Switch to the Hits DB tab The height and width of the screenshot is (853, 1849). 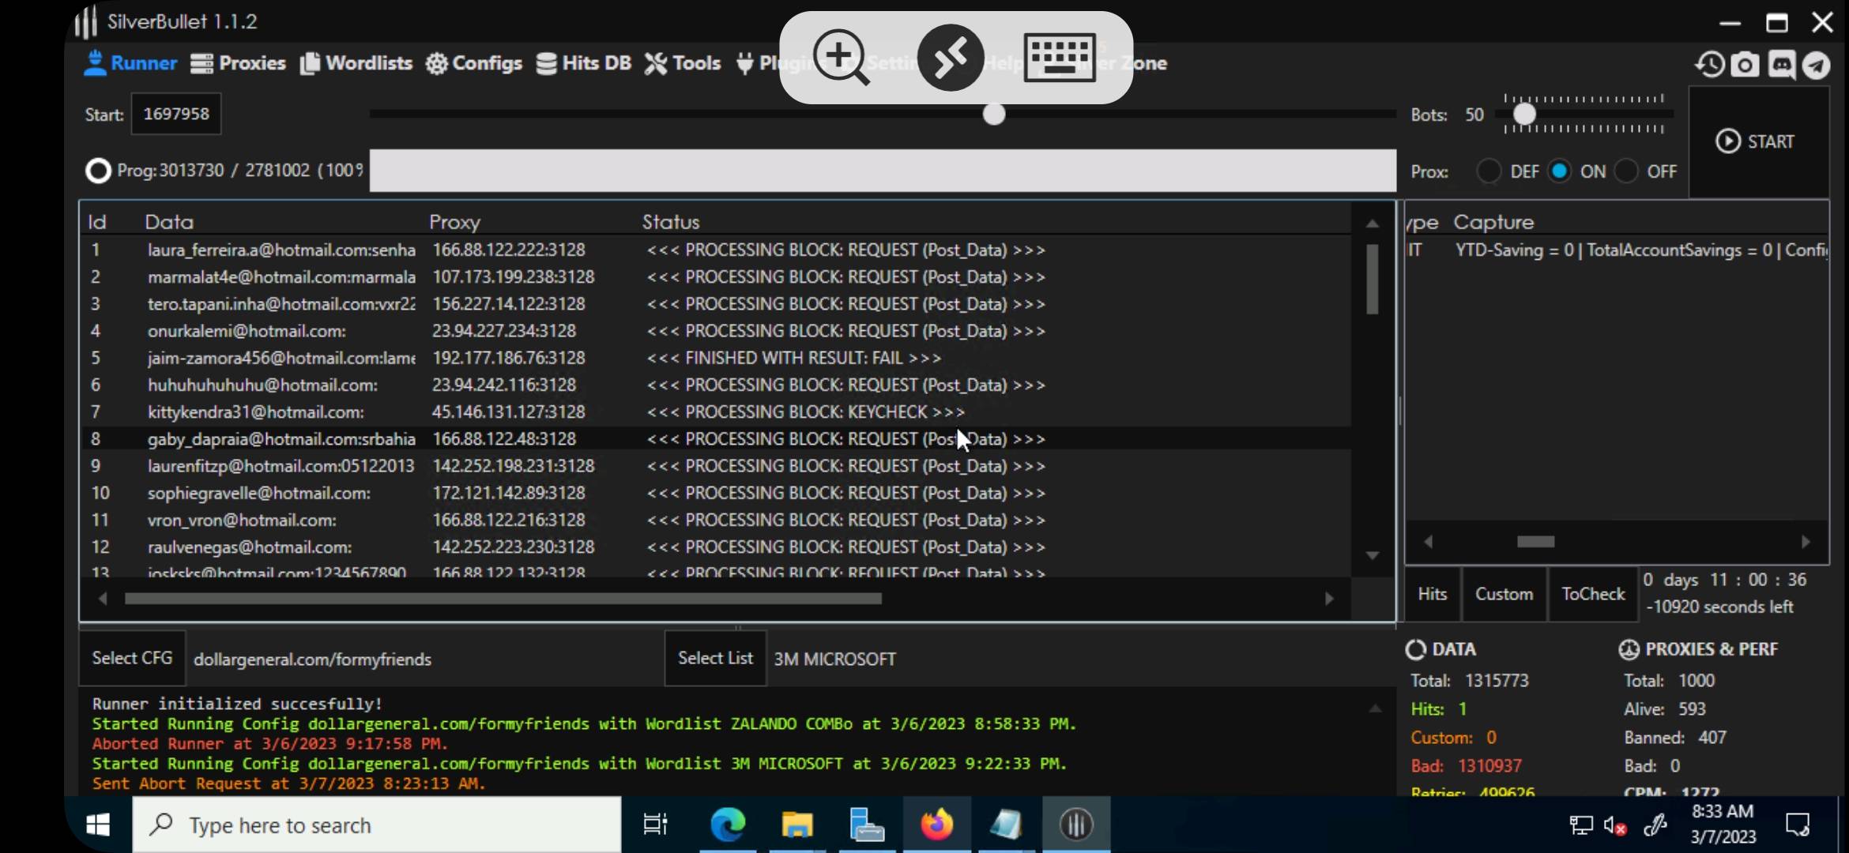coord(584,63)
